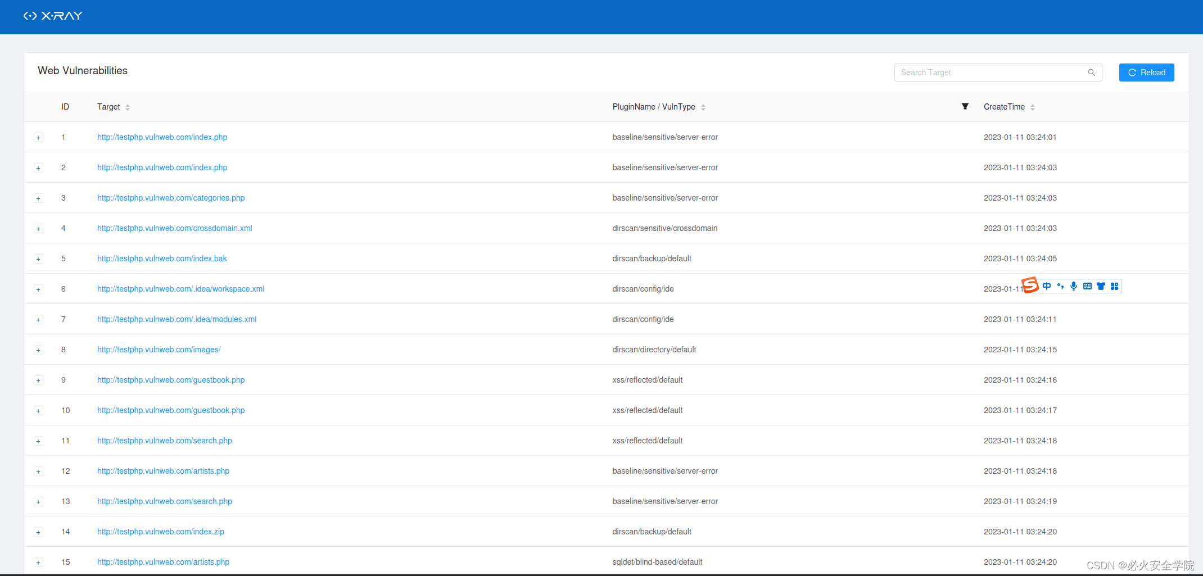The height and width of the screenshot is (576, 1203).
Task: Open search.php link in row 13
Action: tap(164, 501)
